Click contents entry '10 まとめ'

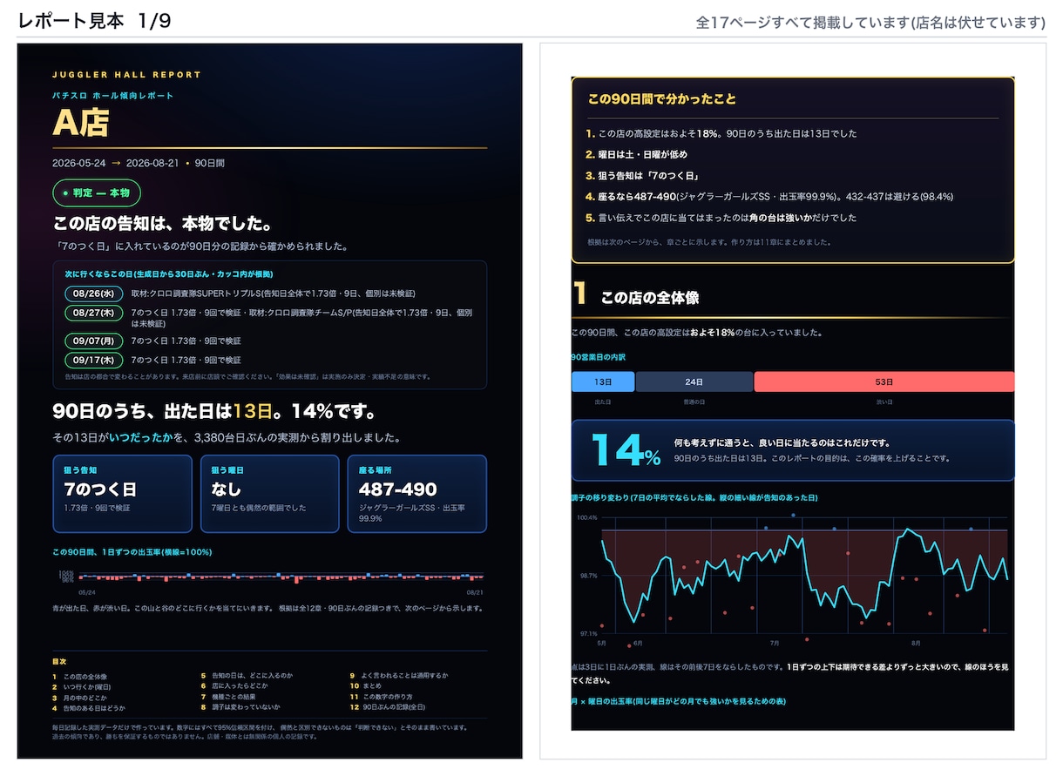coord(366,687)
